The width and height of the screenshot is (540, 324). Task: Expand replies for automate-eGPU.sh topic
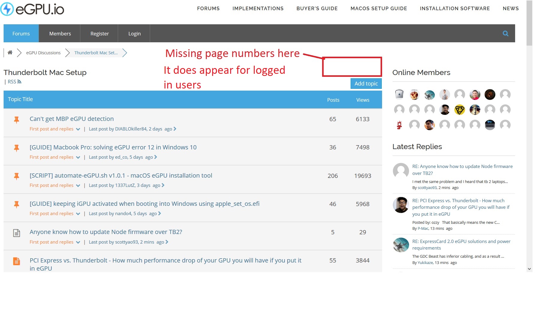(78, 186)
